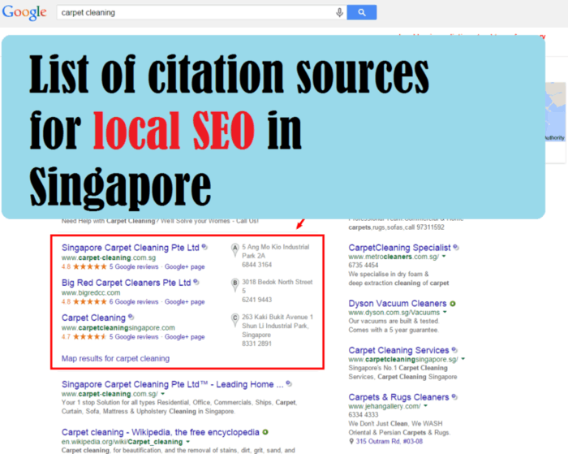Open Singapore Carpet Cleaning Pte Ltd Leading Home result
The image size is (568, 454).
pos(172,384)
